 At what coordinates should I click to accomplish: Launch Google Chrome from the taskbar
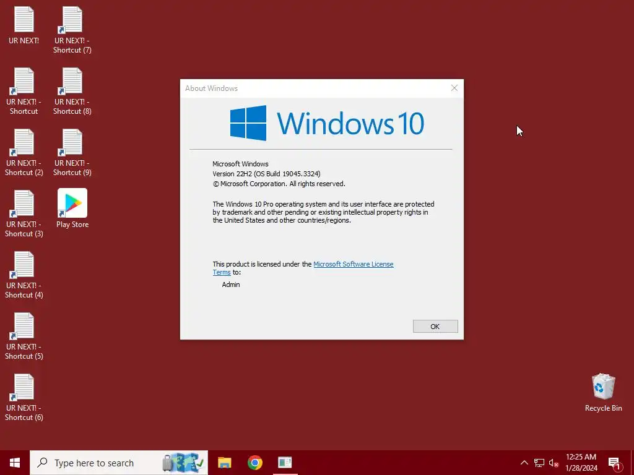tap(254, 463)
